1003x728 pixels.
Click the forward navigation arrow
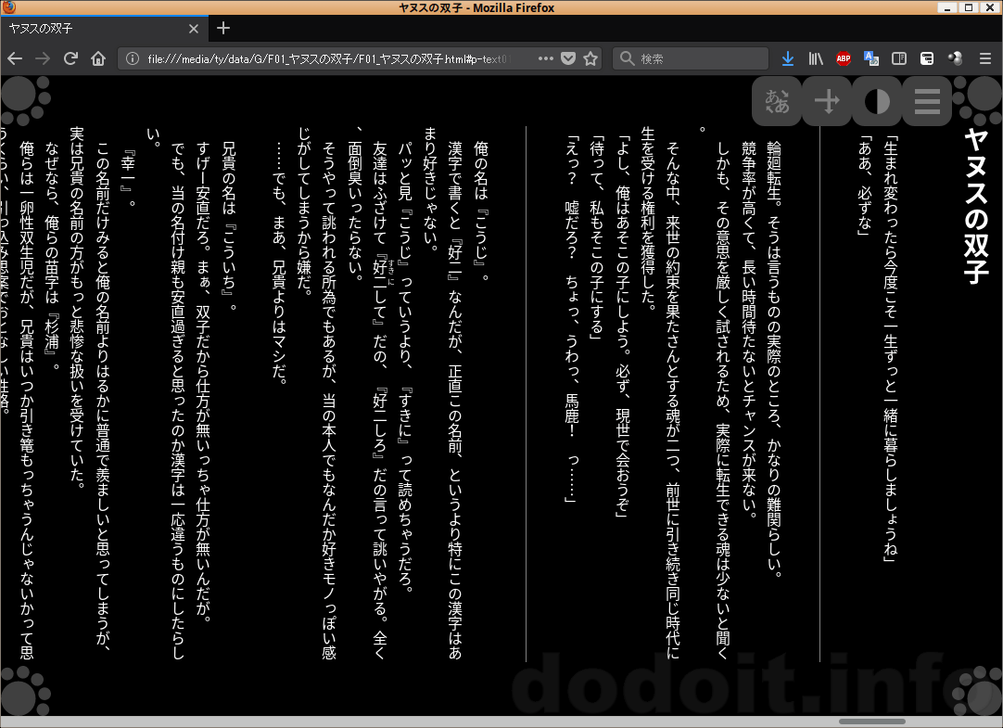point(43,58)
